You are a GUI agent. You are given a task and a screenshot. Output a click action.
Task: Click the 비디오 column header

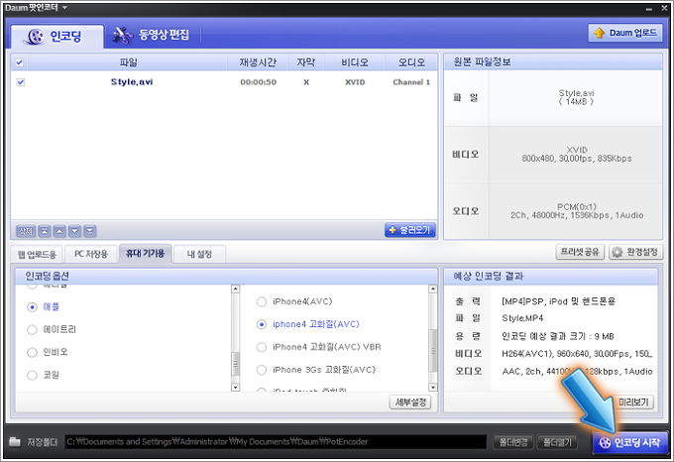click(x=355, y=62)
